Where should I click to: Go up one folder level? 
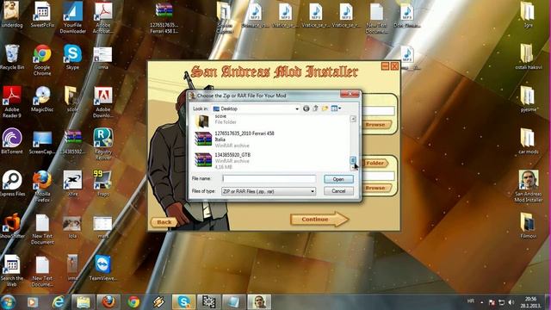[x=315, y=108]
